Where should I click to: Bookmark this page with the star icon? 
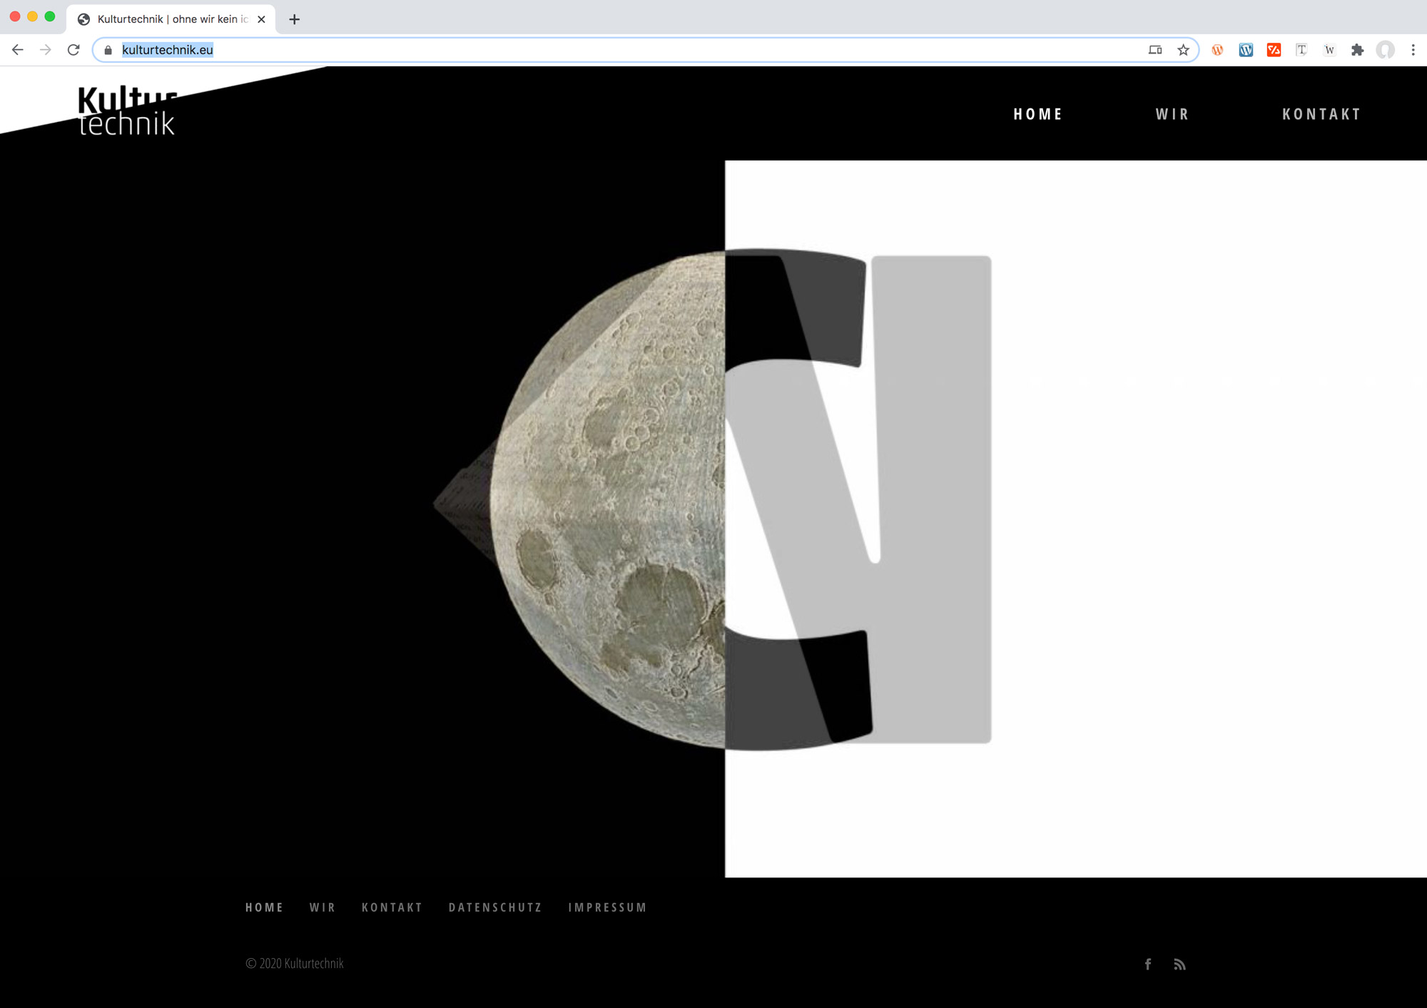(1184, 50)
